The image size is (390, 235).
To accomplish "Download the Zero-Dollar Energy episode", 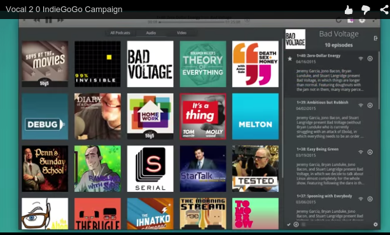I will [x=370, y=58].
